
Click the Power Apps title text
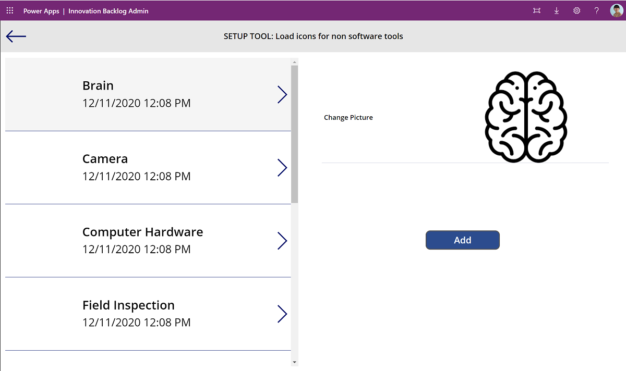(x=41, y=10)
